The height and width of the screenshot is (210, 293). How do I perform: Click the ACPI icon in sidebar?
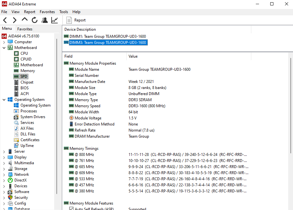(16, 94)
